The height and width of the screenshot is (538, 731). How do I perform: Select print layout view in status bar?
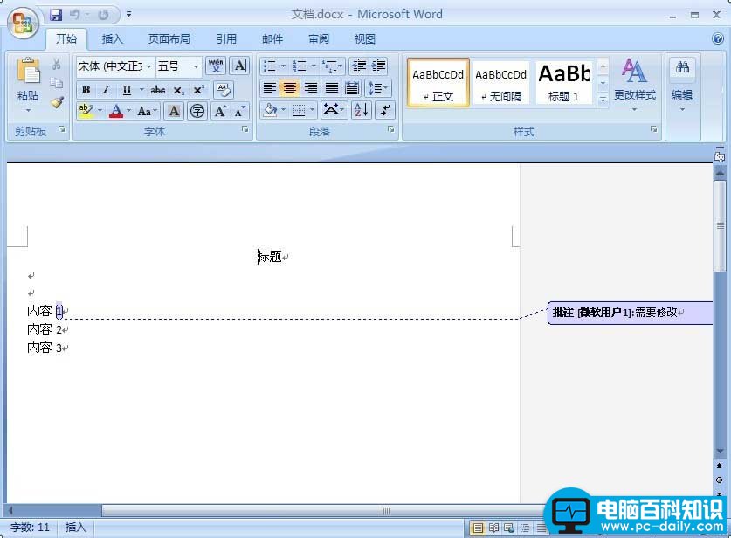click(x=478, y=528)
